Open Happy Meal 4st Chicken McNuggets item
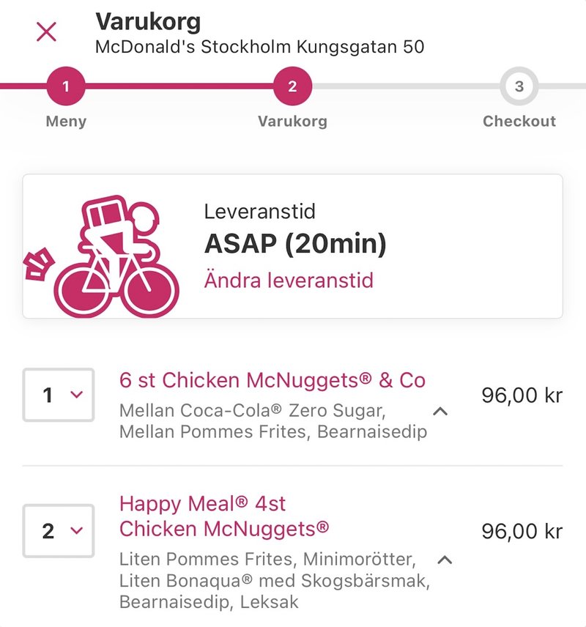The image size is (586, 627). pyautogui.click(x=224, y=516)
